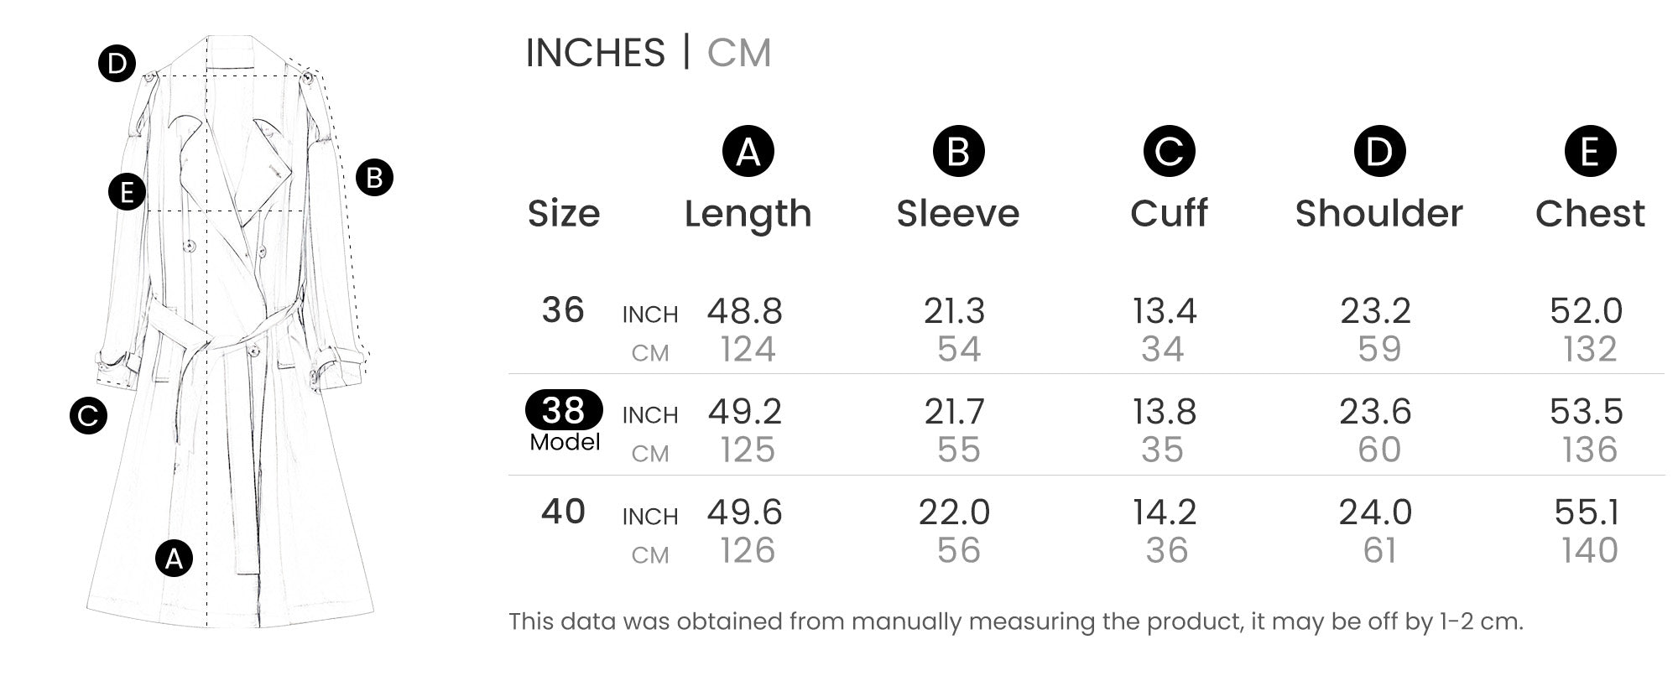Click the C circle above Cuff column
1678x676 pixels.
(x=1169, y=152)
